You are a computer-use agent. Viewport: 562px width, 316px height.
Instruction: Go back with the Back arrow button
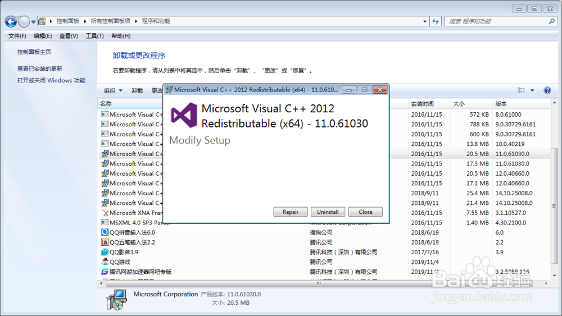(x=11, y=21)
